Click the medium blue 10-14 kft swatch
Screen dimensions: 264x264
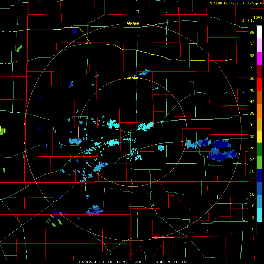click(x=259, y=189)
